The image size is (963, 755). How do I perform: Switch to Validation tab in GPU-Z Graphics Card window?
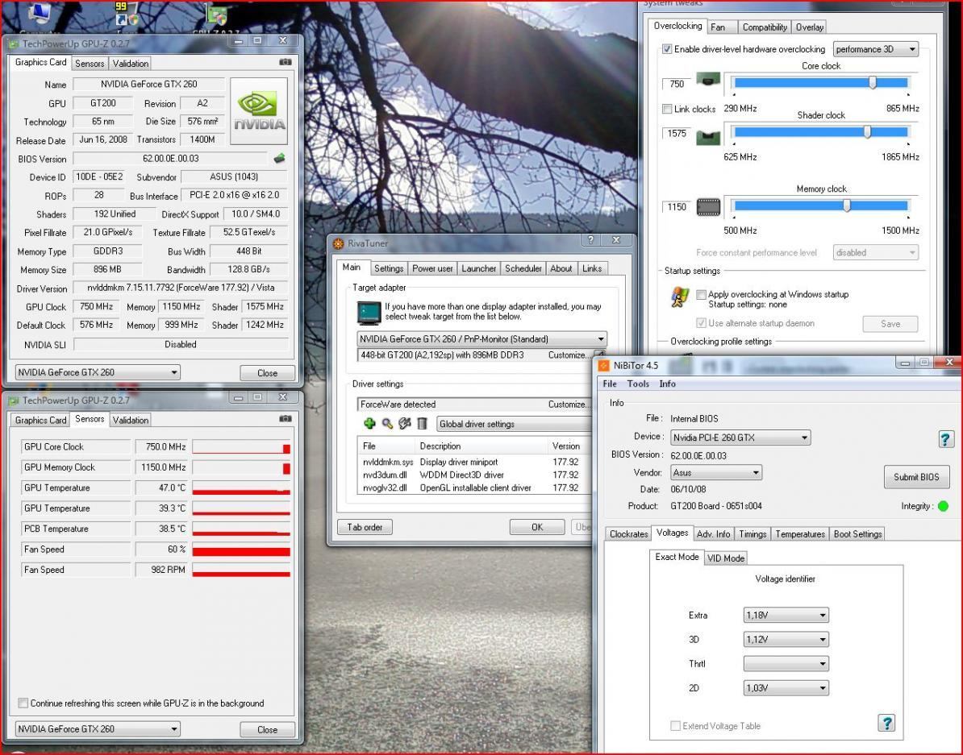[130, 63]
